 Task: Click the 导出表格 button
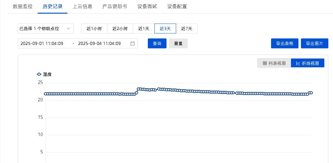[x=285, y=44]
